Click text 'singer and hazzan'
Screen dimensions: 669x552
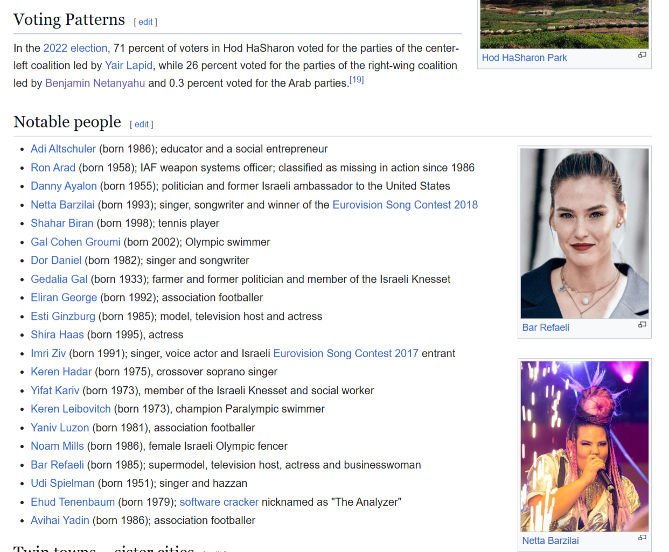coord(203,483)
